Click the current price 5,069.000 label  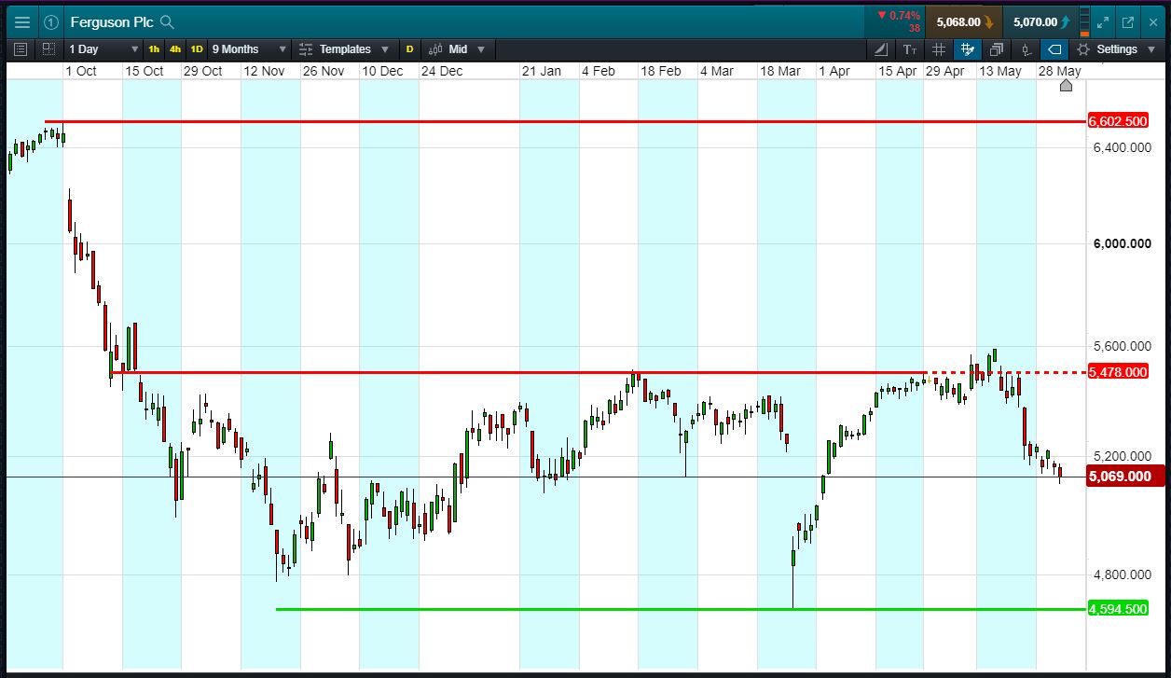point(1123,476)
